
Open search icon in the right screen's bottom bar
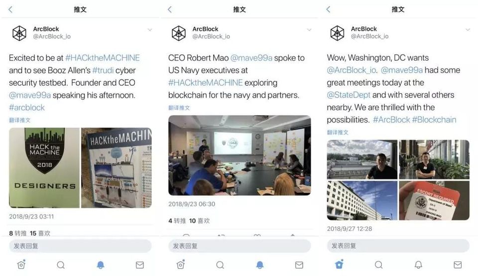pos(378,265)
